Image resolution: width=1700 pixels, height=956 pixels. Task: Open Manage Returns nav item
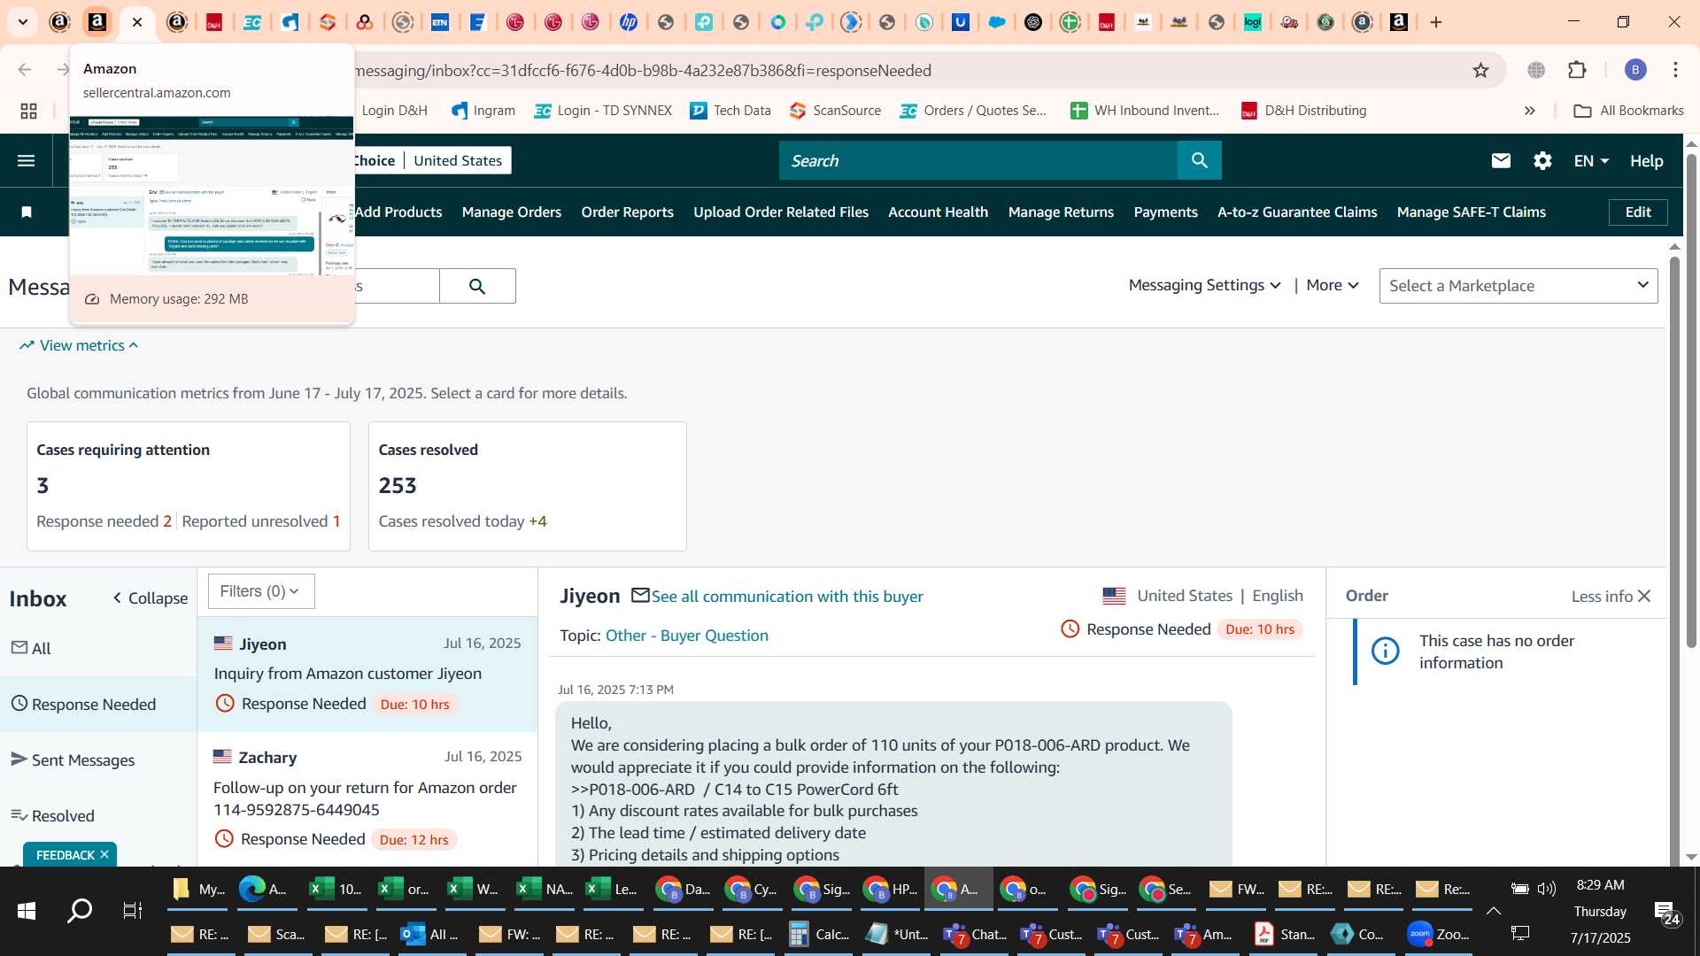click(1061, 212)
